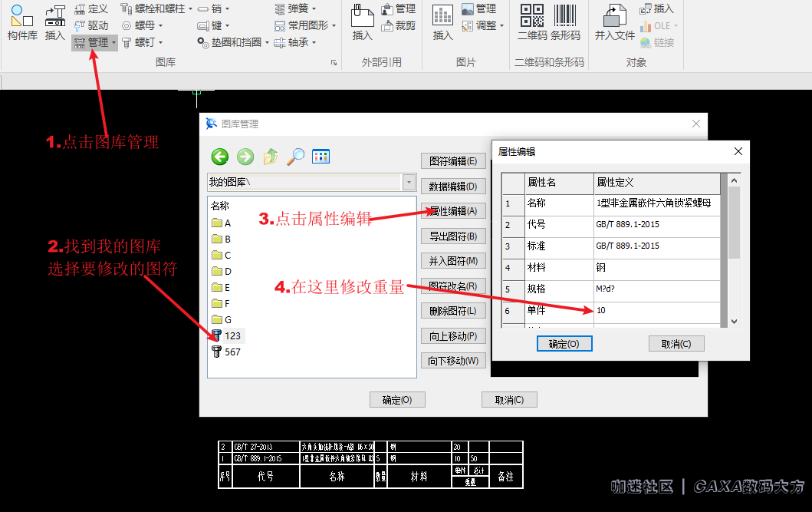Viewport: 812px width, 512px height.
Task: Open the 我的图库\ path dropdown
Action: click(x=409, y=183)
